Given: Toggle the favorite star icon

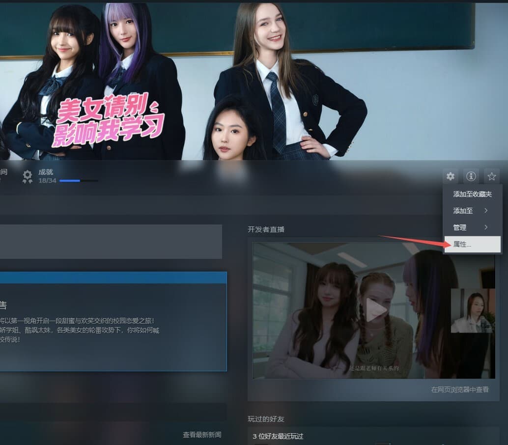Looking at the screenshot, I should [x=491, y=176].
